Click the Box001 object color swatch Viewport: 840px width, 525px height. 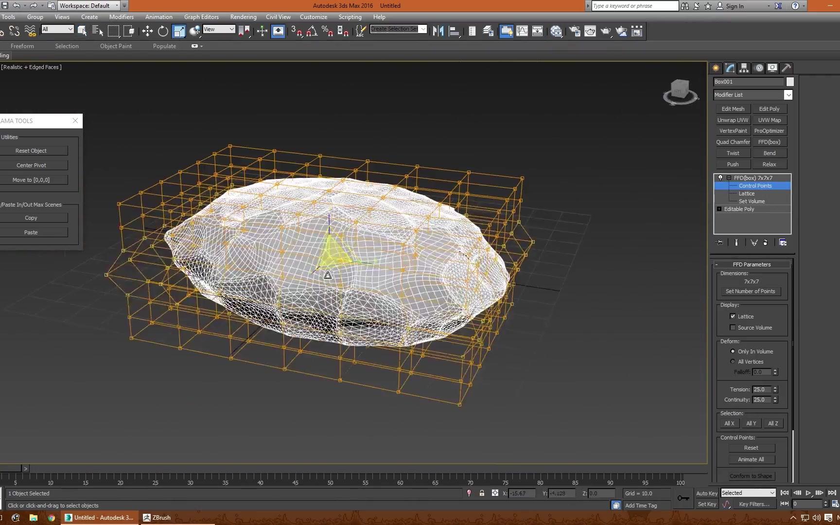[x=790, y=82]
